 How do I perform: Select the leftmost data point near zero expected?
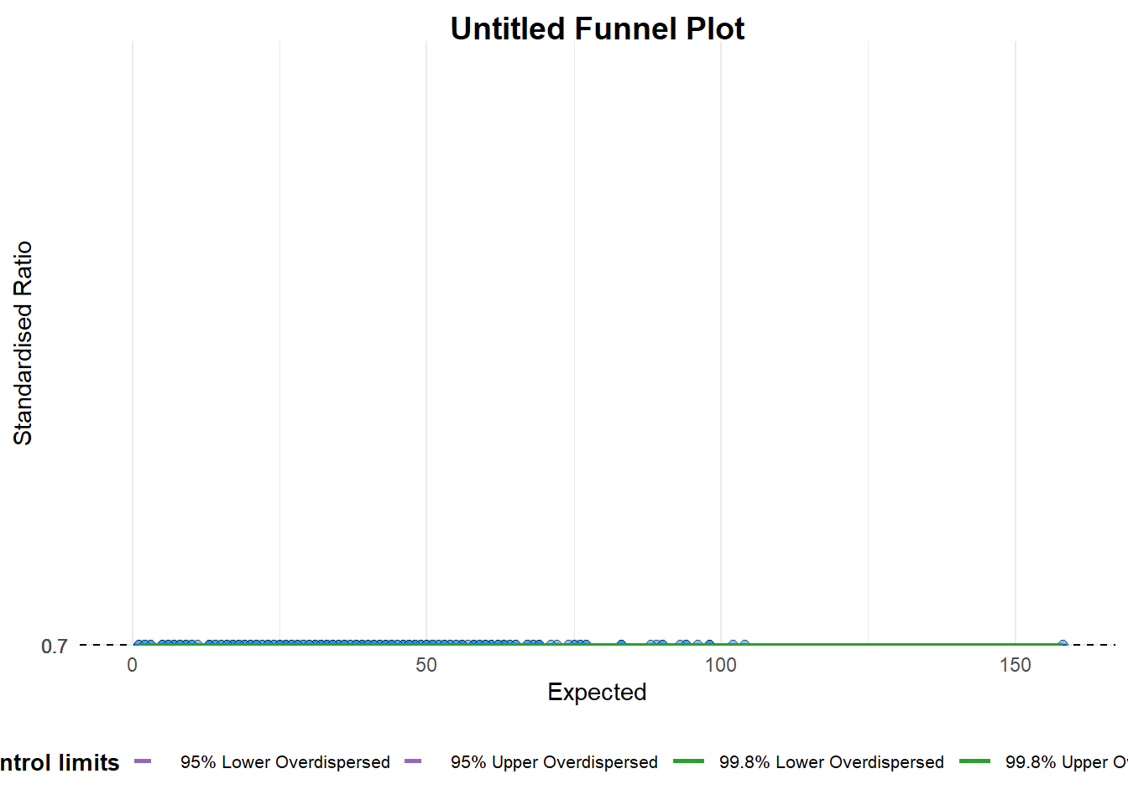pos(138,644)
